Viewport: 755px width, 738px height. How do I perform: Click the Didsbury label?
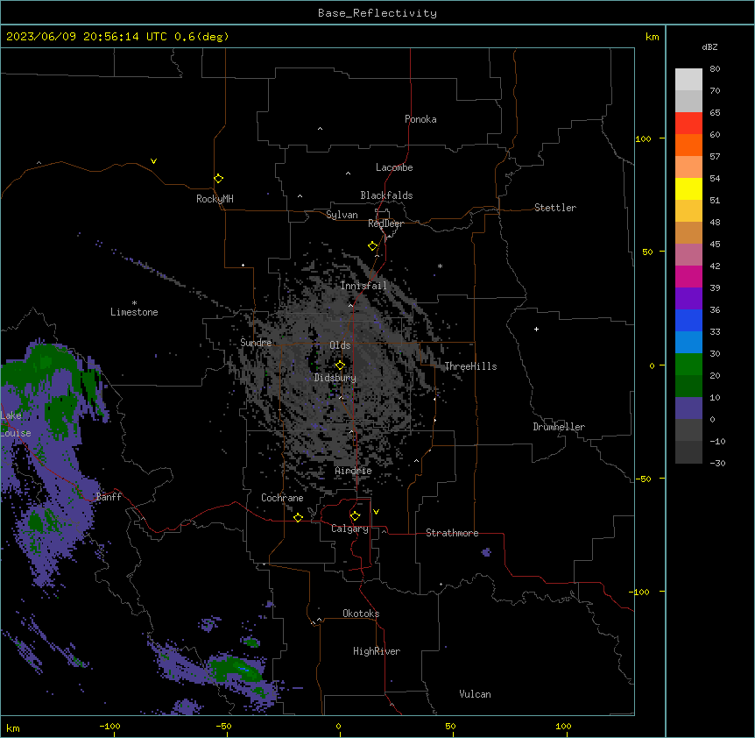coord(335,378)
